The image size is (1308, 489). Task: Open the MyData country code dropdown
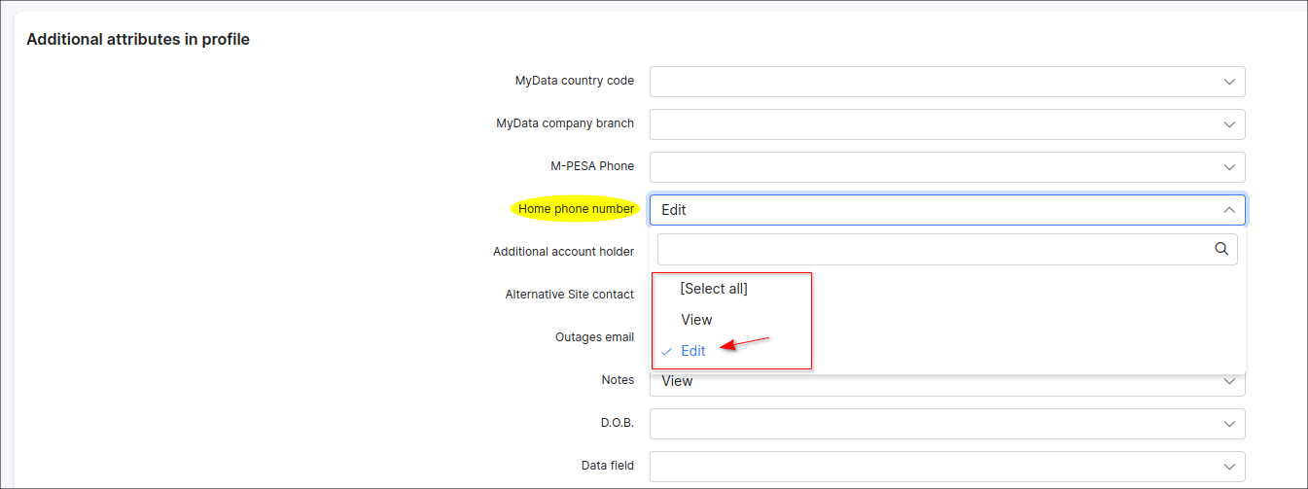(x=947, y=82)
